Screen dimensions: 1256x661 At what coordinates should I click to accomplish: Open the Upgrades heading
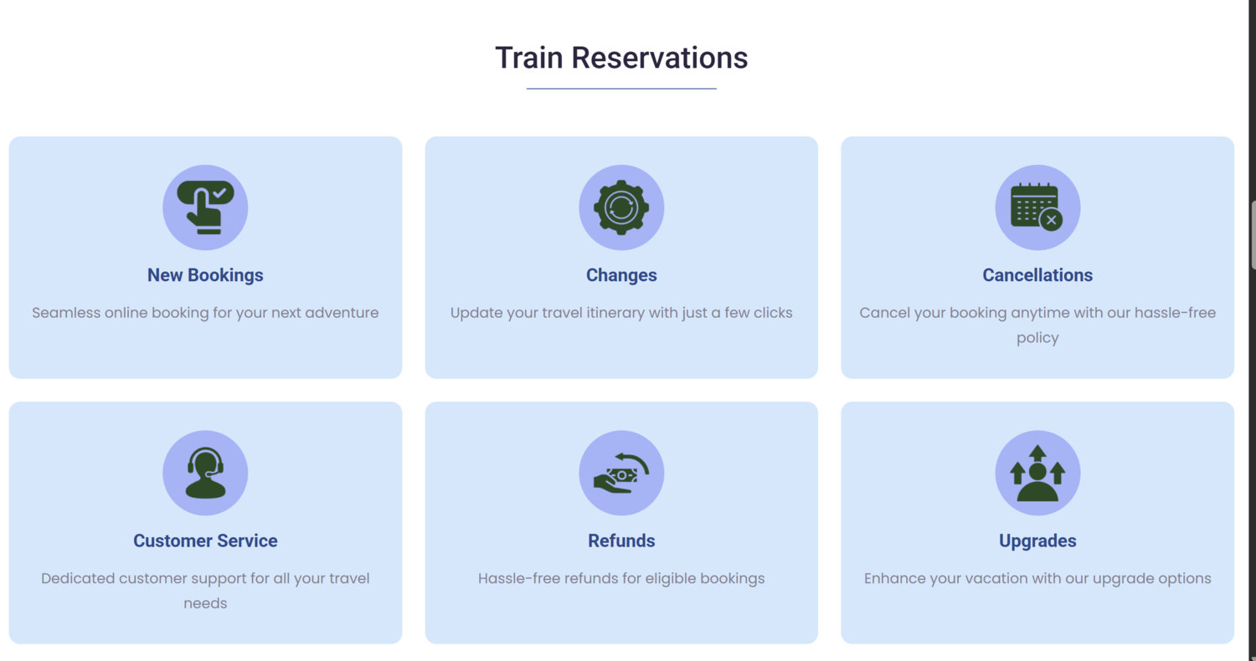pyautogui.click(x=1037, y=541)
